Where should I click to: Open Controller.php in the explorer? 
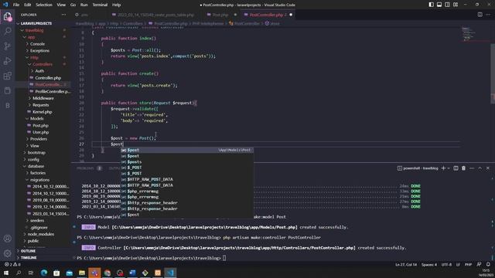(x=48, y=78)
